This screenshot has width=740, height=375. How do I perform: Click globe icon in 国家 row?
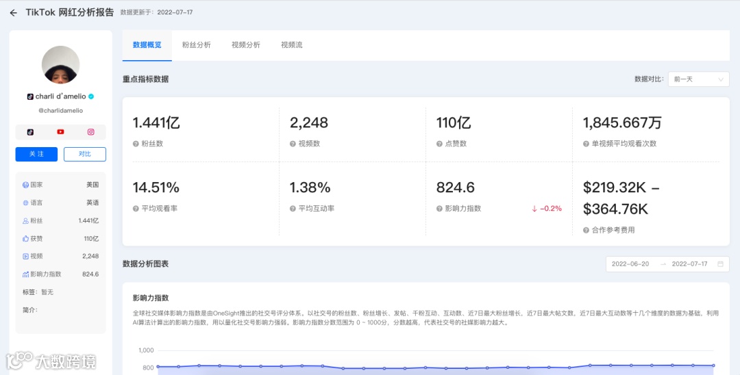coord(25,185)
